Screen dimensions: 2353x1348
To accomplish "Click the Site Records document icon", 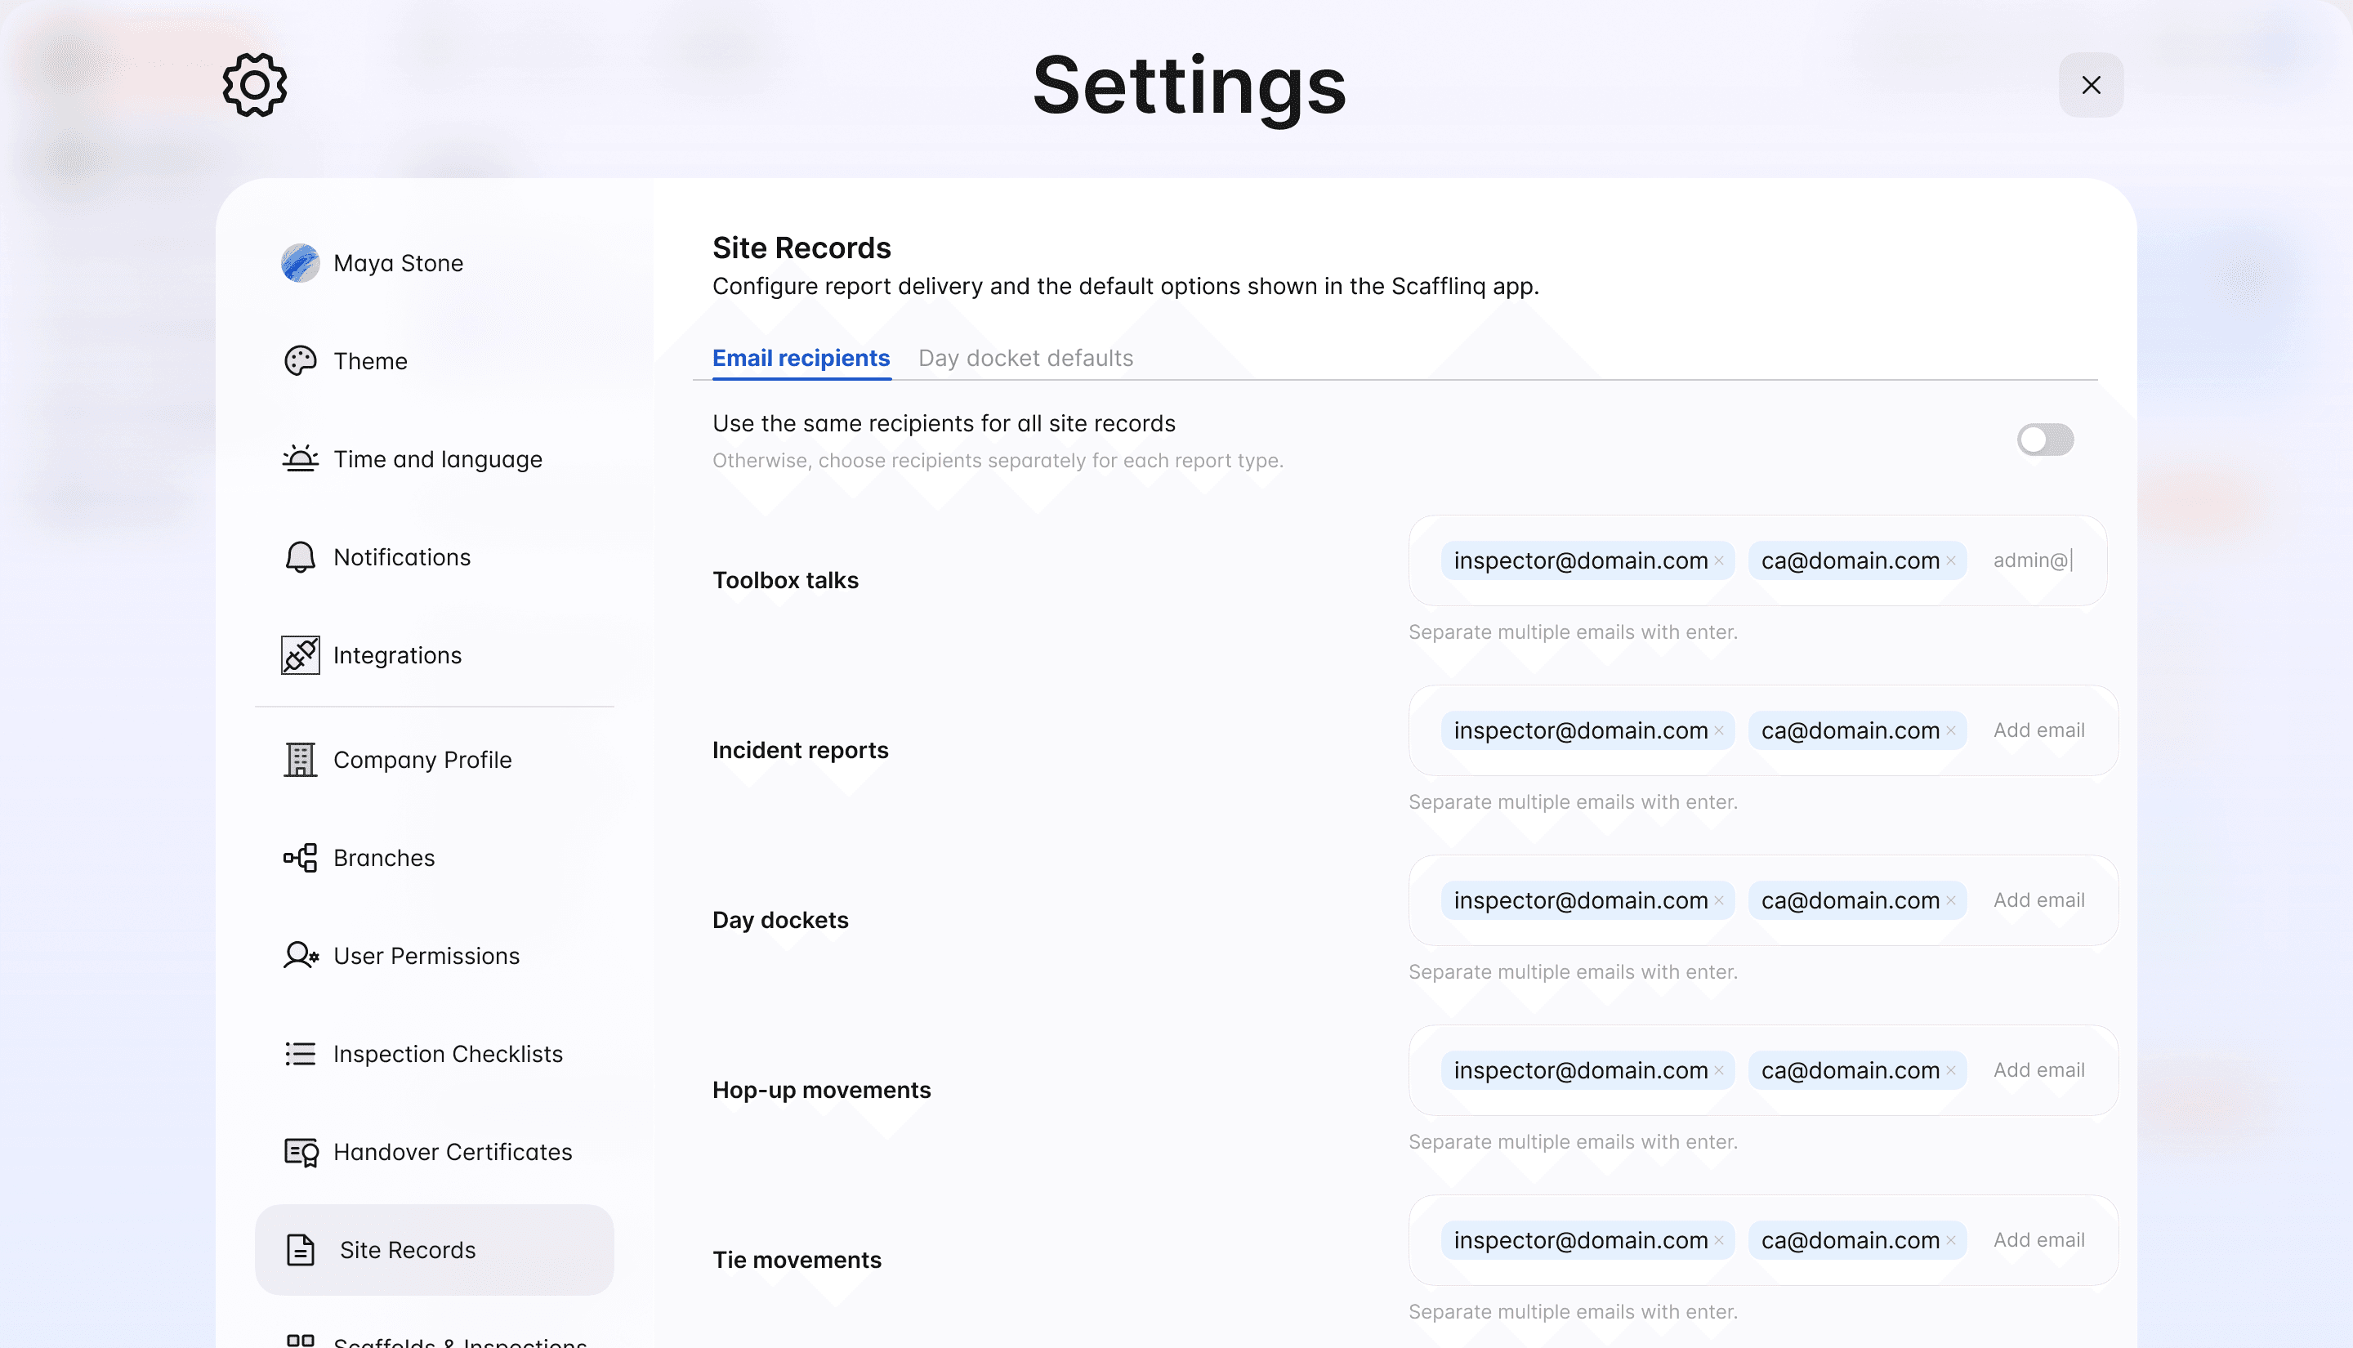I will pyautogui.click(x=300, y=1251).
